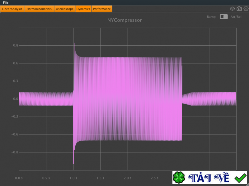Click the Att/Rel mode label
This screenshot has height=186, width=249.
[236, 17]
